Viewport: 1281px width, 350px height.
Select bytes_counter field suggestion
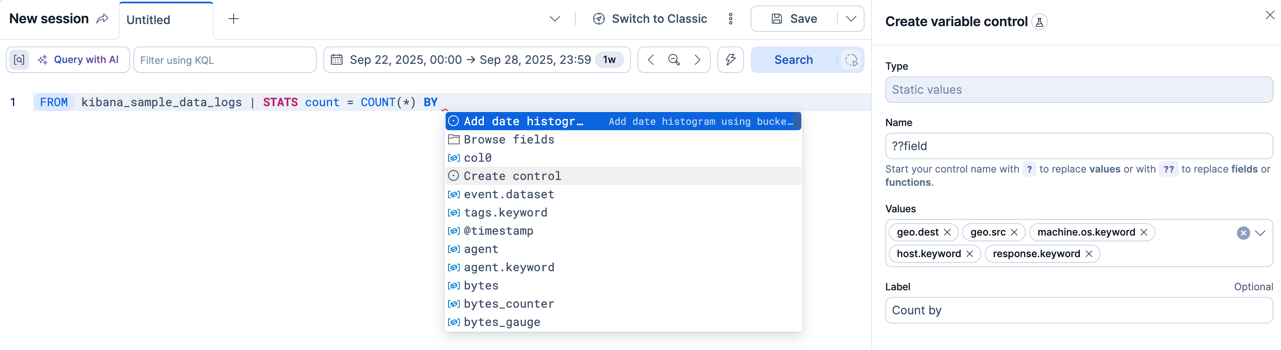(x=623, y=304)
